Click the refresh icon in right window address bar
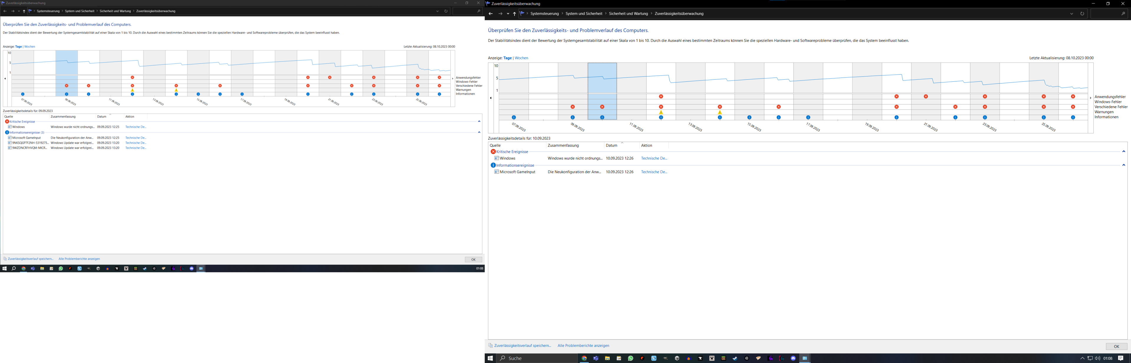Image resolution: width=1131 pixels, height=363 pixels. click(1082, 14)
